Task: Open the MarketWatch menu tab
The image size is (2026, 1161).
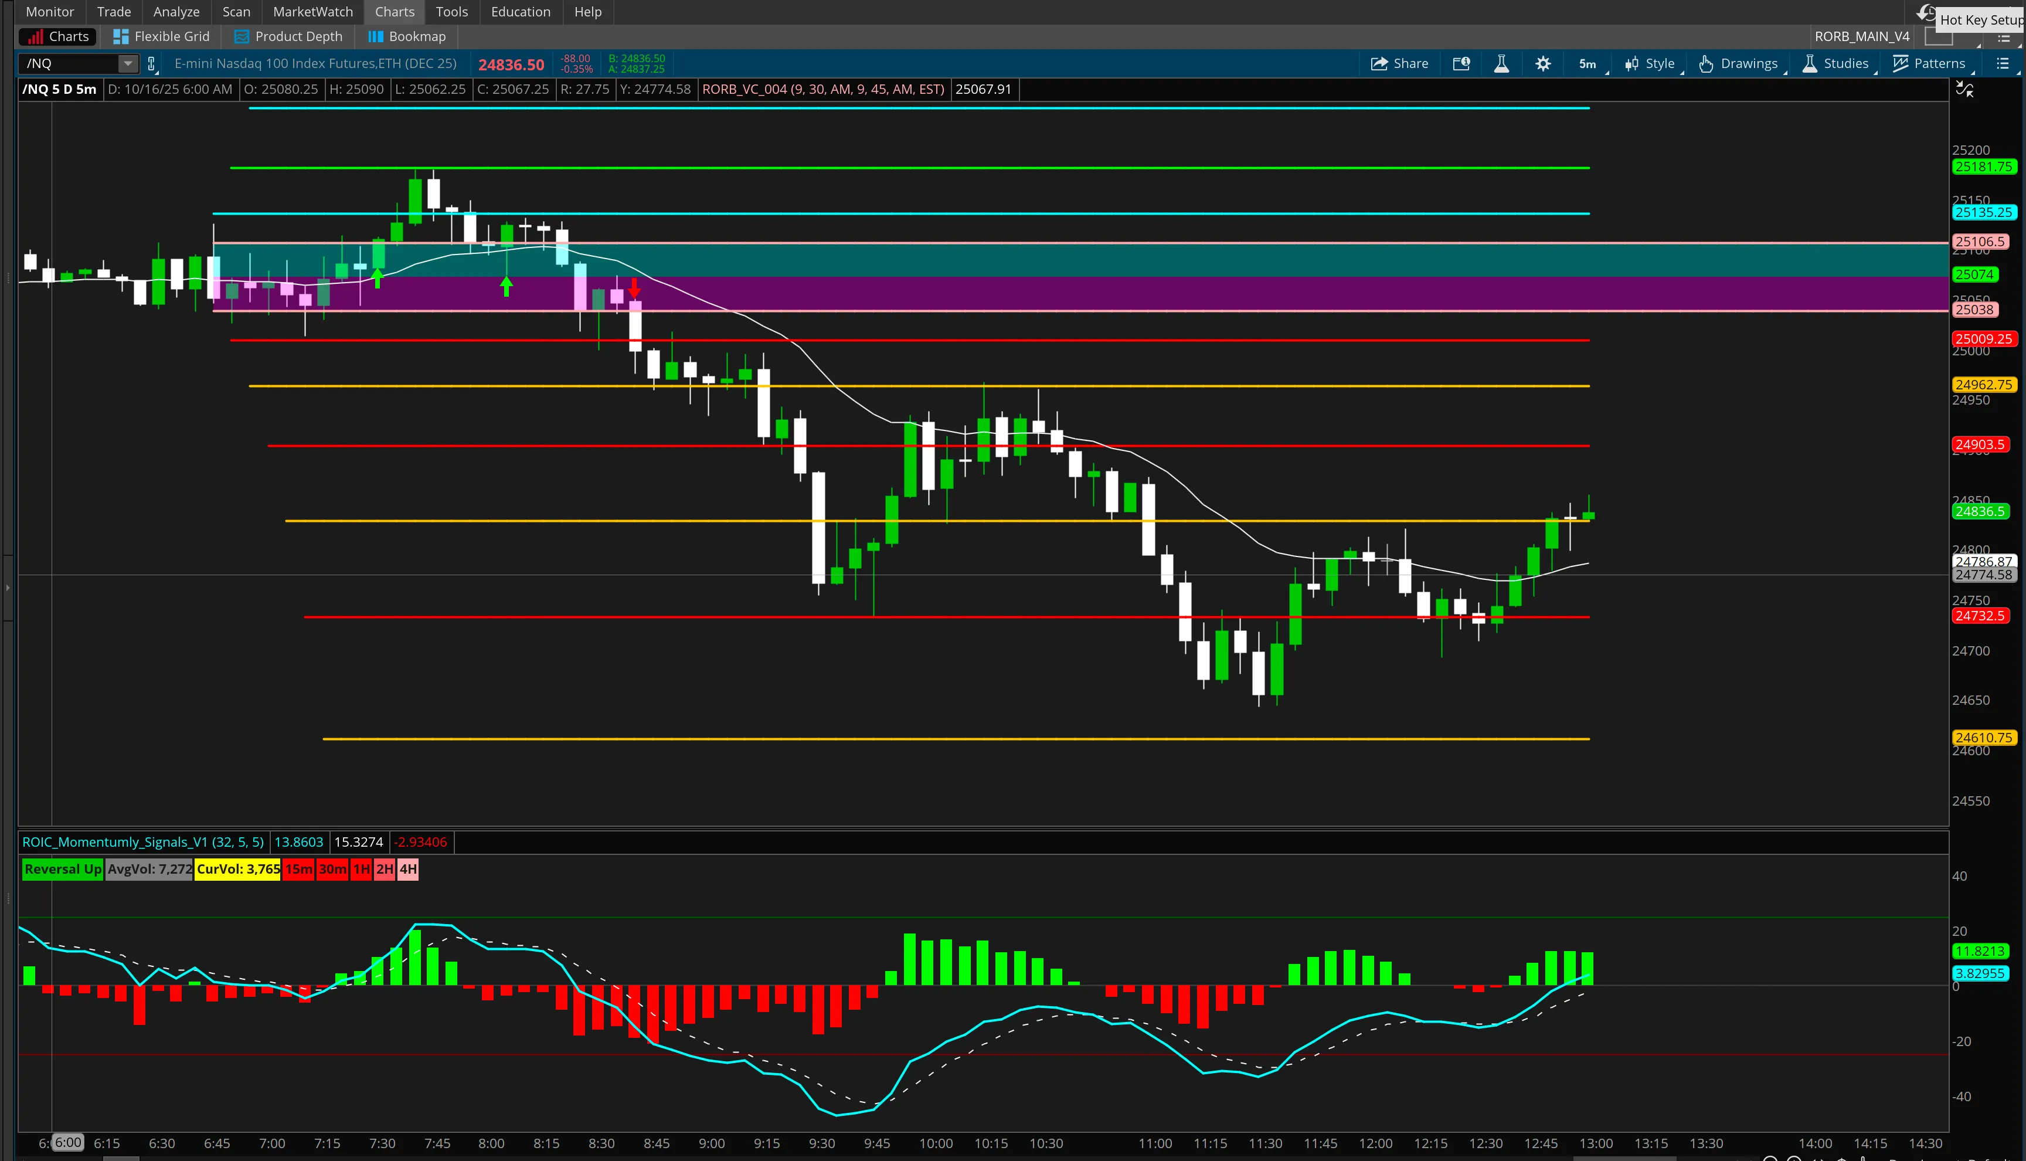Action: pyautogui.click(x=312, y=12)
